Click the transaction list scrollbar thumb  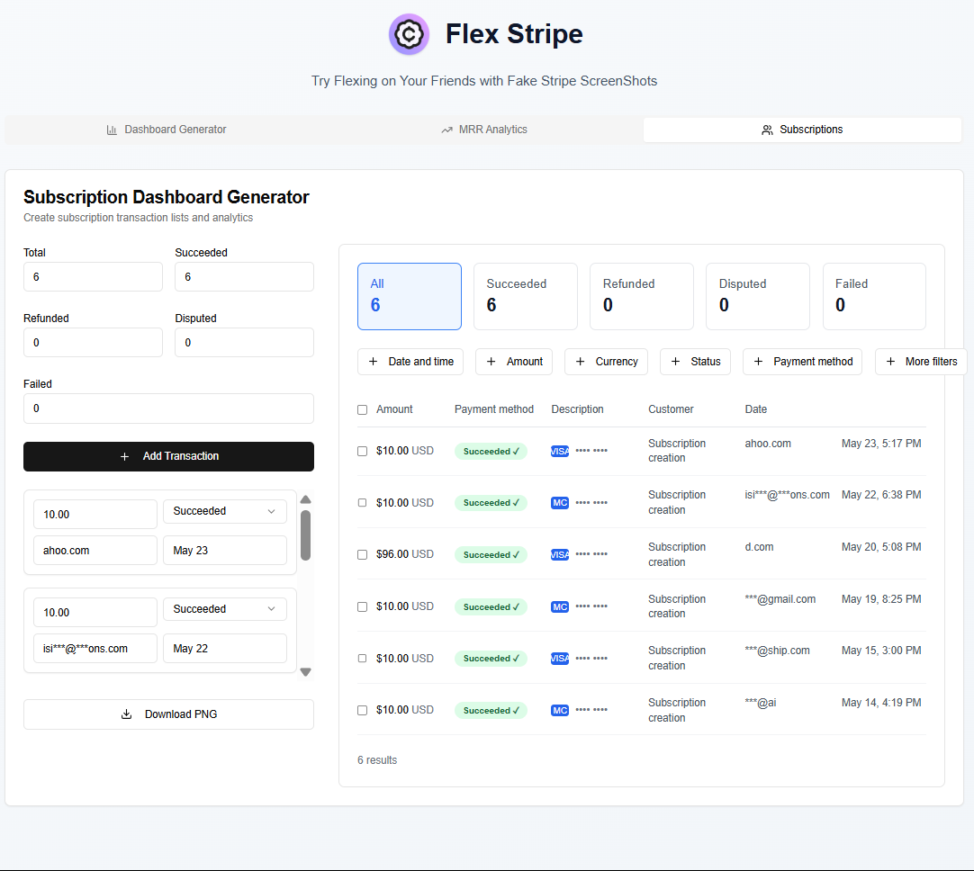pos(306,535)
